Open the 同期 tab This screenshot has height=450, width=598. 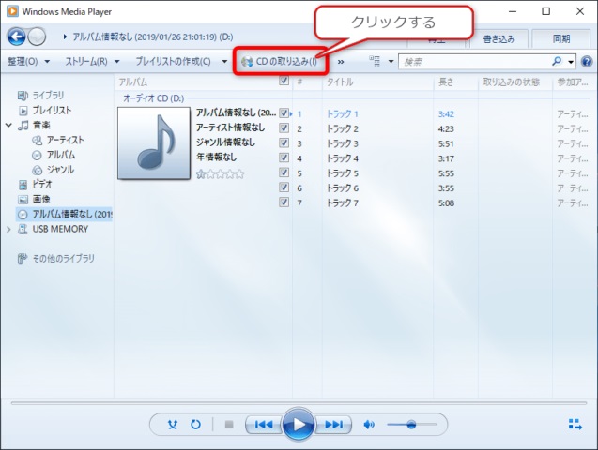click(561, 38)
